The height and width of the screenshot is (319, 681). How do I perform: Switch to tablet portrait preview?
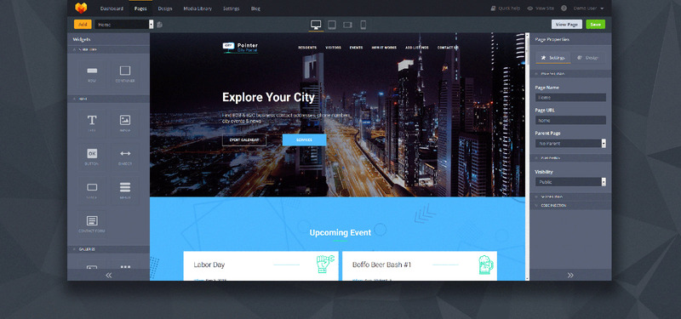click(x=332, y=25)
